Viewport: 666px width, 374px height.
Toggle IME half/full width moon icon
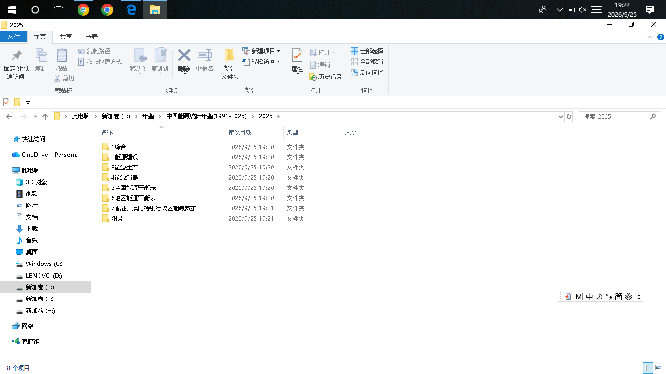coord(599,297)
